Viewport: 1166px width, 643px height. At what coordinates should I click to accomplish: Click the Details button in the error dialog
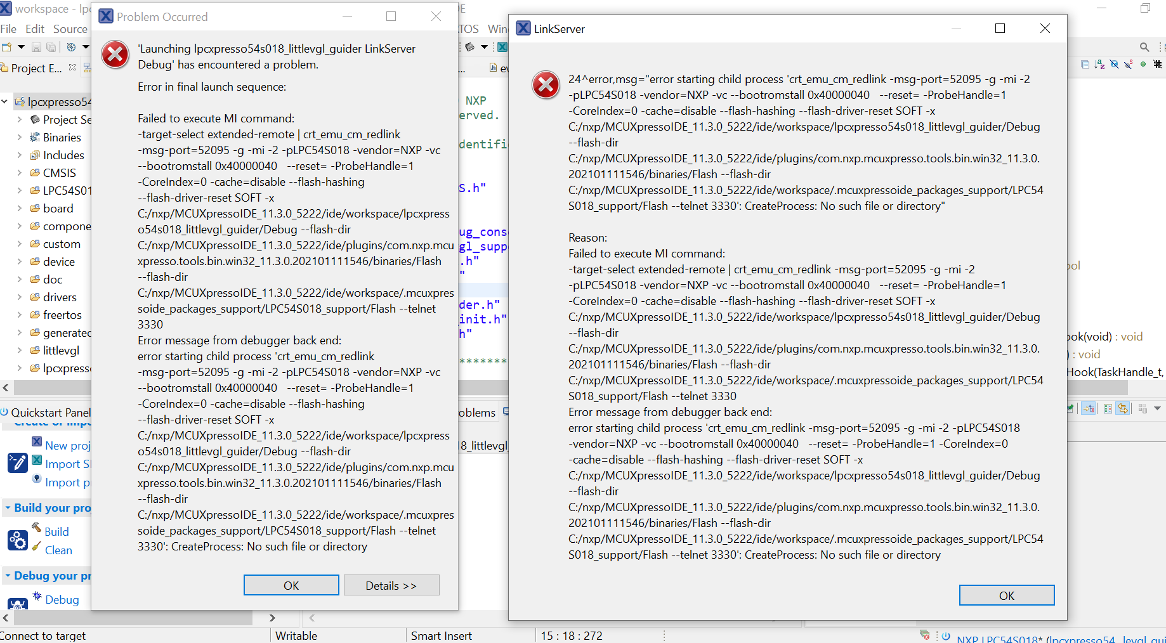pos(391,584)
